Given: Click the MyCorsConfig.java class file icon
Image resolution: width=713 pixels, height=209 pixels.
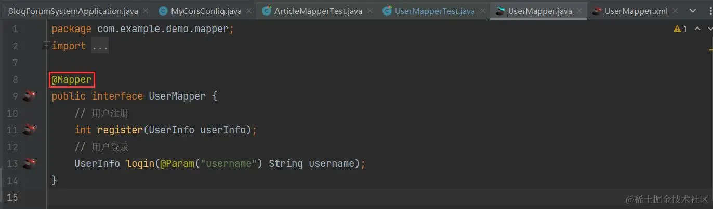Looking at the screenshot, I should click(x=163, y=11).
